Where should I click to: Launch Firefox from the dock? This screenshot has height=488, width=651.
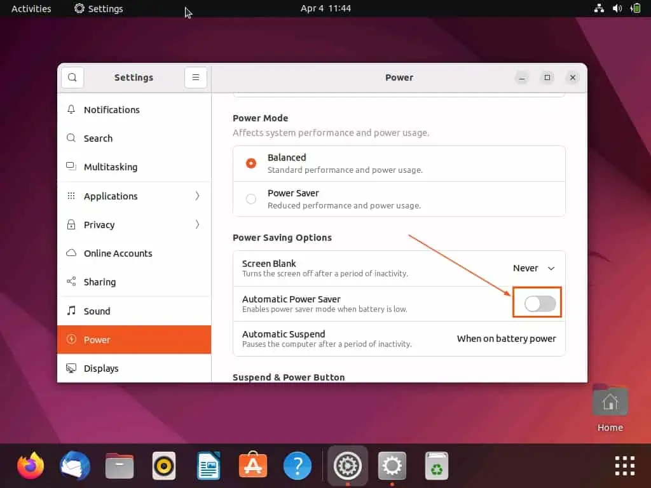(x=30, y=465)
